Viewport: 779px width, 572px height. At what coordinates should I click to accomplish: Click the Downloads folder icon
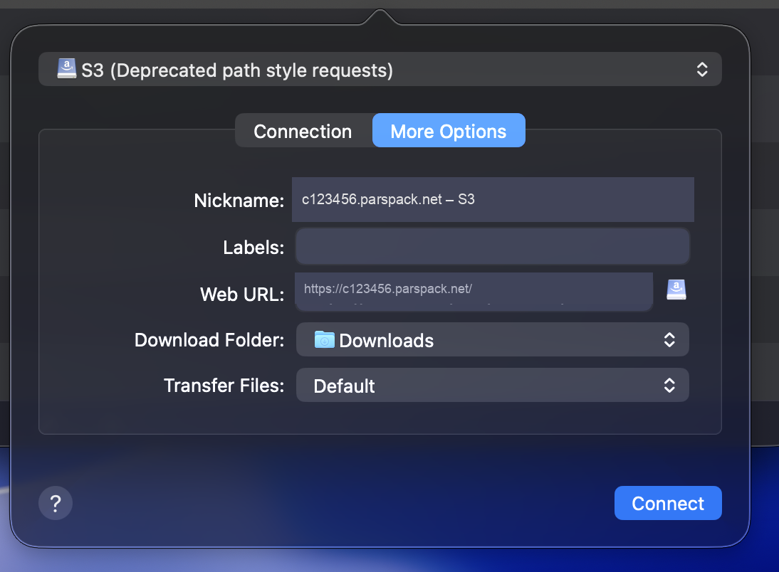point(325,339)
